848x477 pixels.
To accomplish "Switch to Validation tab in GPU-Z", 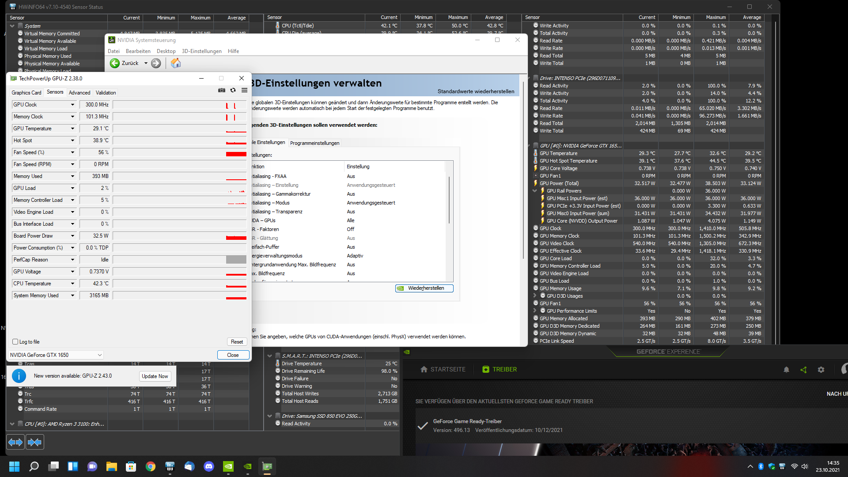I will click(106, 93).
